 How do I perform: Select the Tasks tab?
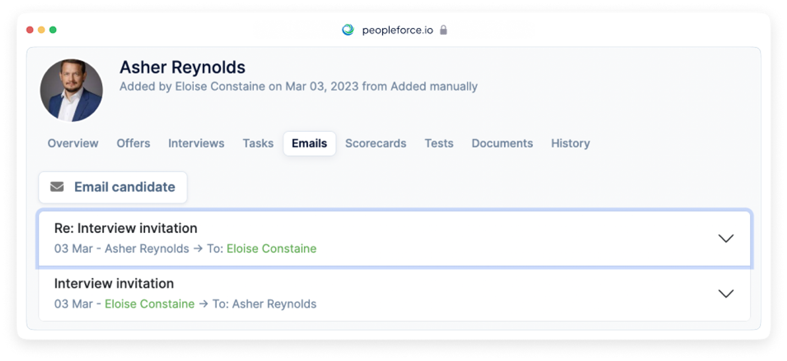(258, 143)
